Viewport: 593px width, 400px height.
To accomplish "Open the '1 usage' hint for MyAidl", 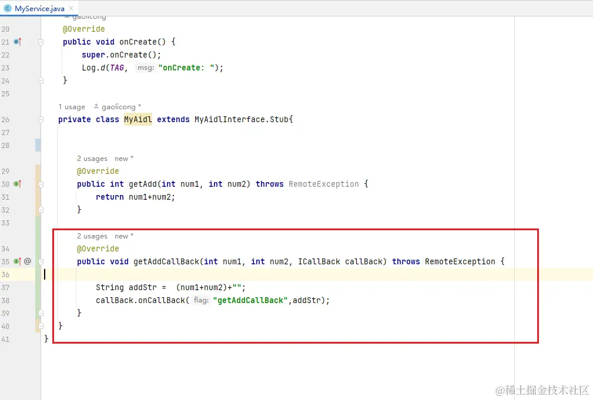I will [x=72, y=107].
